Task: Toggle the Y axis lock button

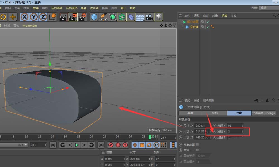Action: point(33,17)
